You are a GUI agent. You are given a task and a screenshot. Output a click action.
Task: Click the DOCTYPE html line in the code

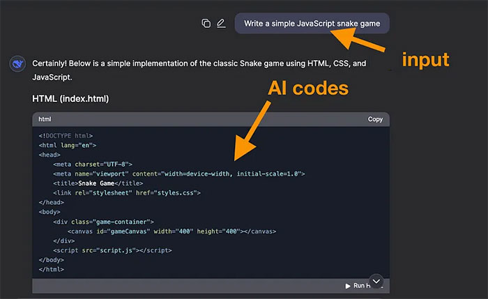pos(66,135)
